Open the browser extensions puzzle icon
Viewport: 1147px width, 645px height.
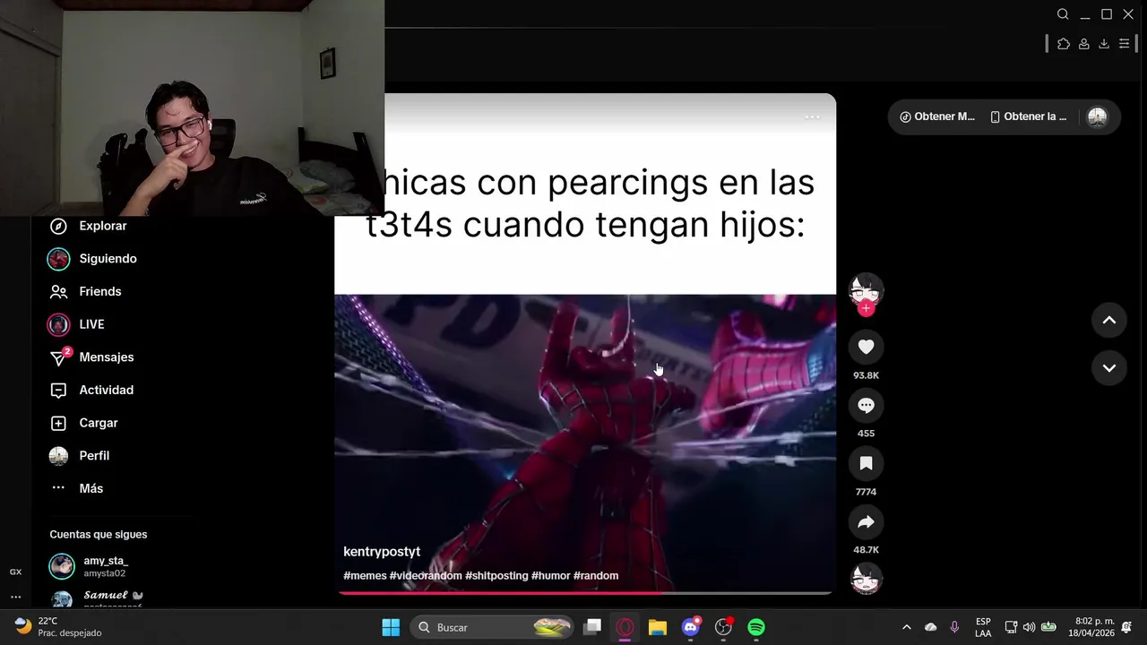pos(1064,44)
